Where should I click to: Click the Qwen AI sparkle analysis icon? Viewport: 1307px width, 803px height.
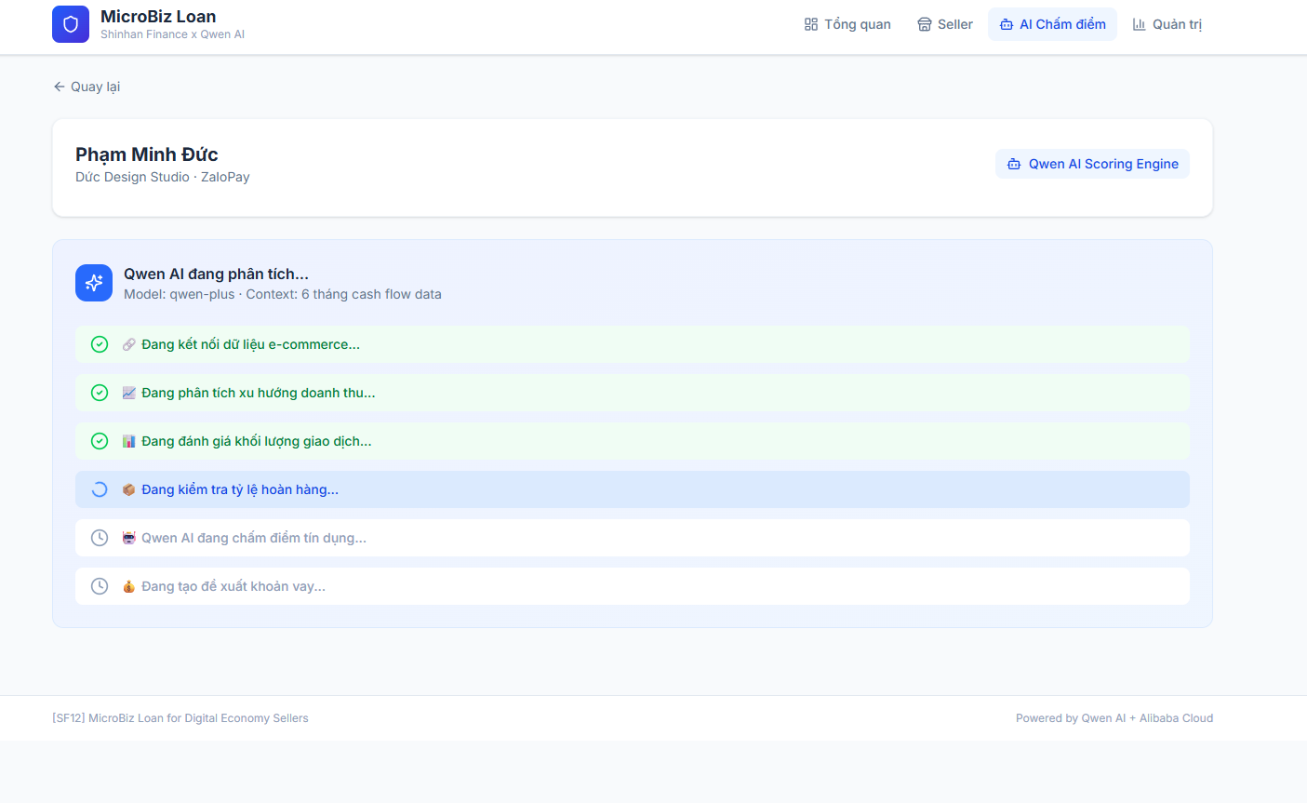click(x=94, y=283)
